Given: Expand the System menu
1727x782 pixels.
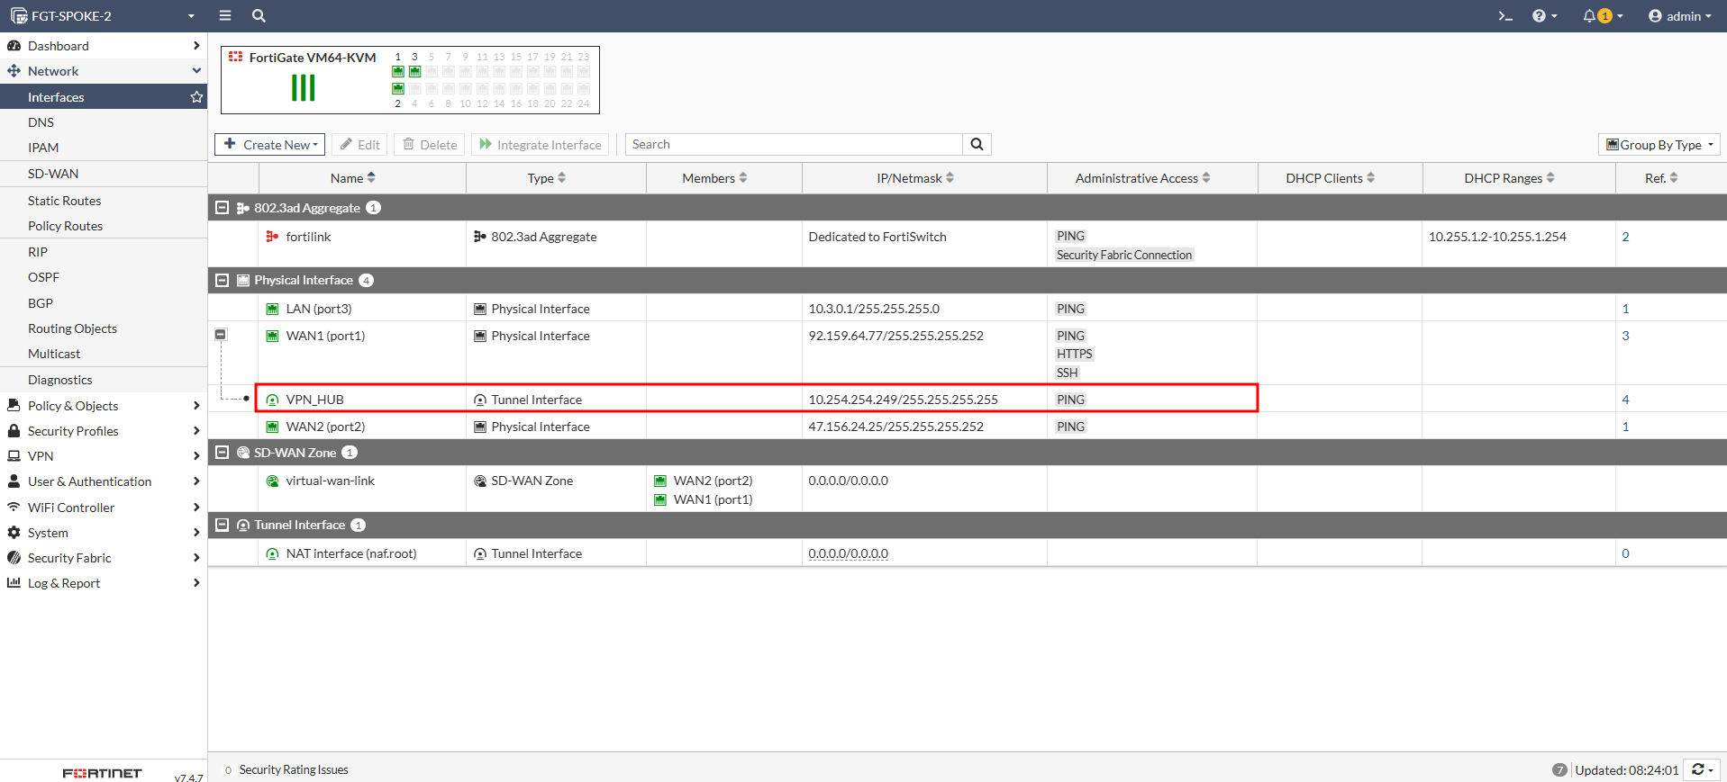Looking at the screenshot, I should 104,533.
